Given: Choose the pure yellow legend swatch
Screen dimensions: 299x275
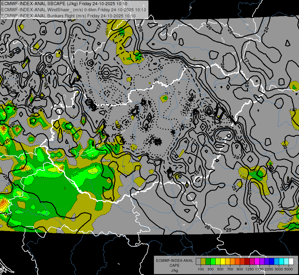Looking at the screenshot, I should coord(223,262).
